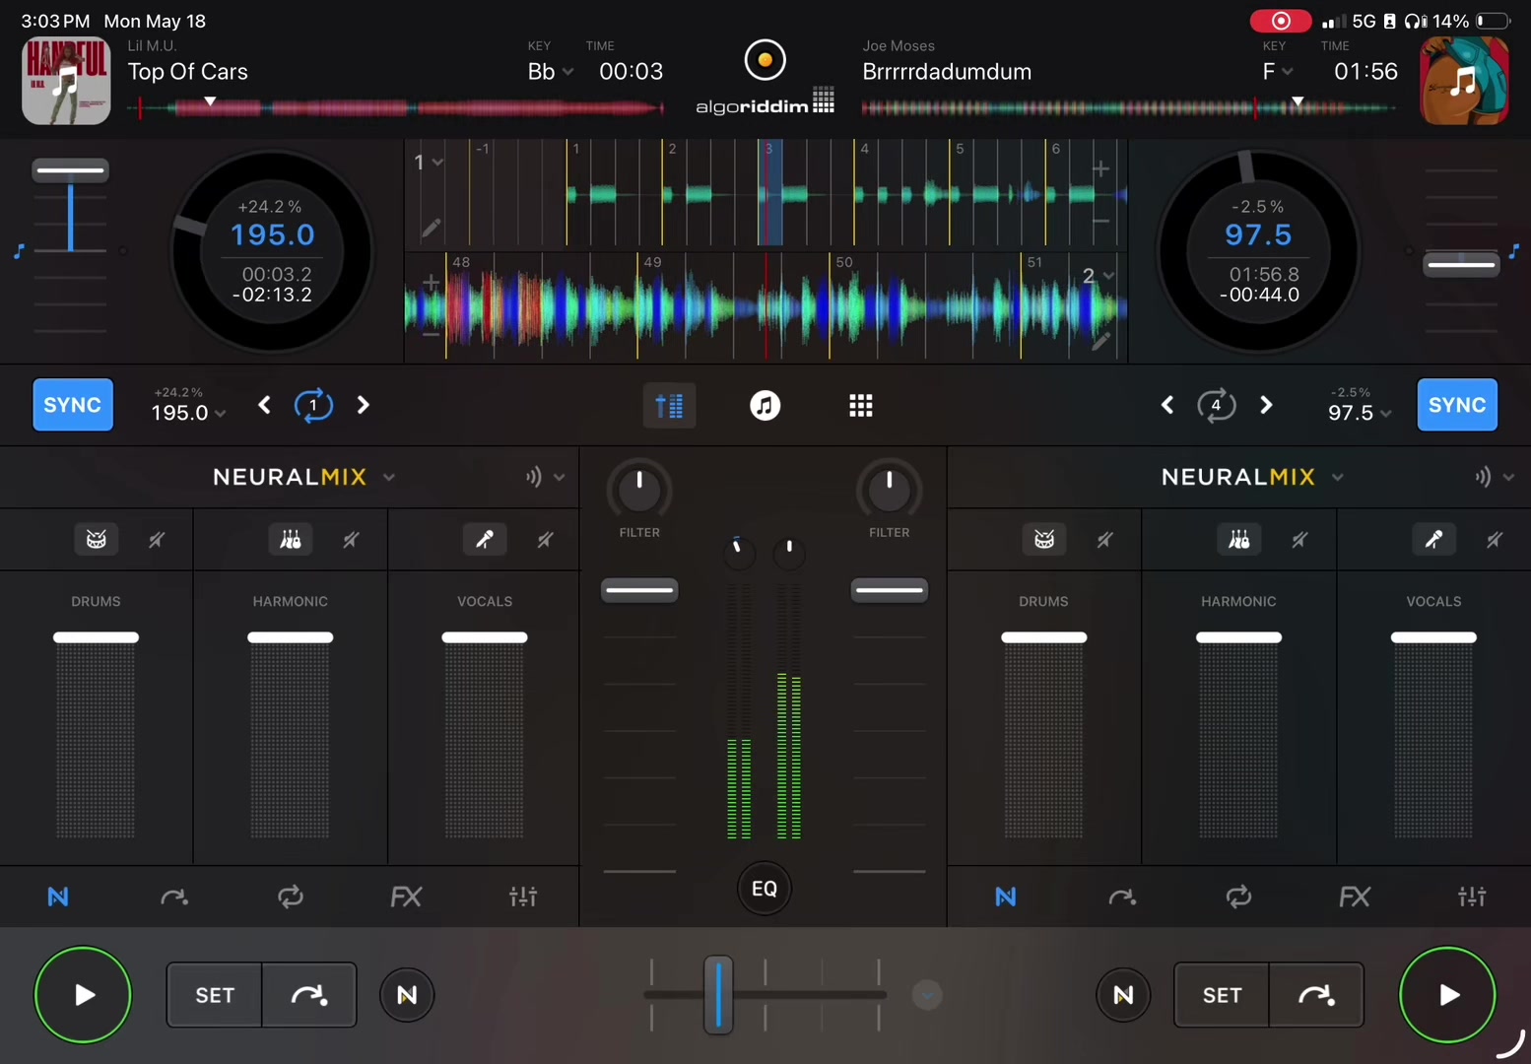Expand the right deck 97.5 BPM menu
This screenshot has height=1064, width=1531.
coord(1360,413)
